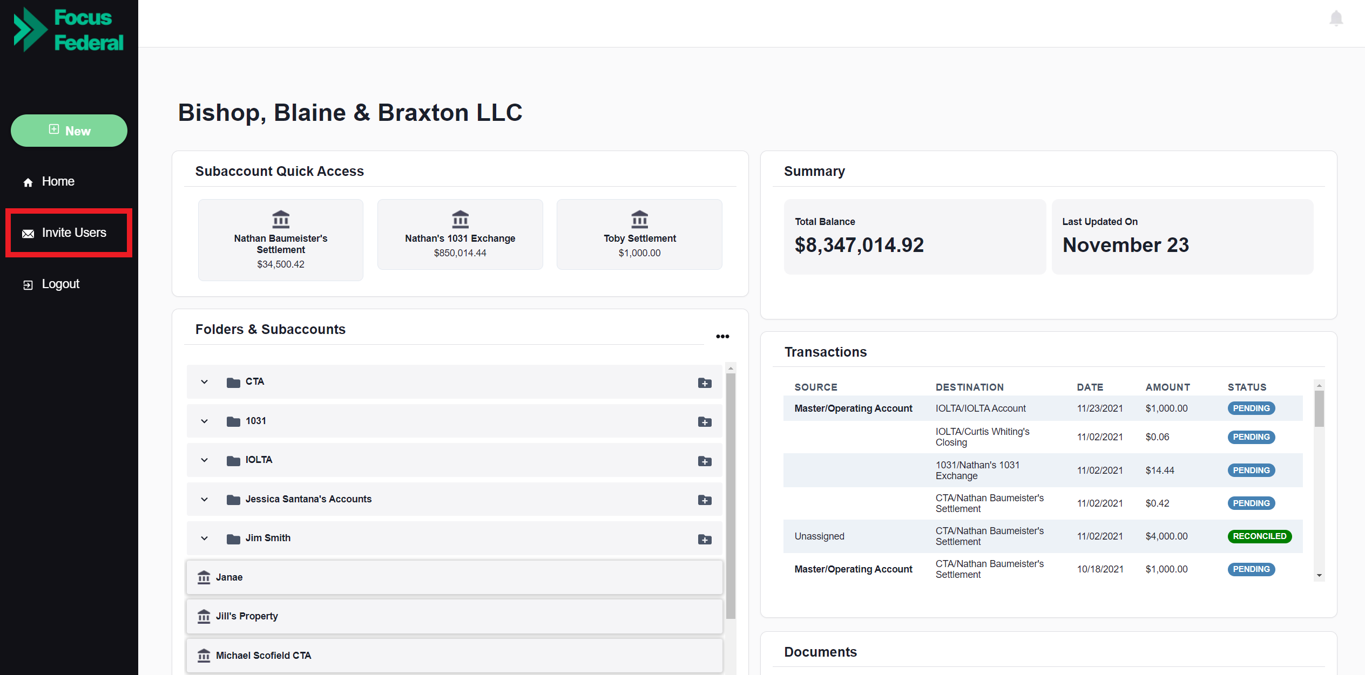Go to Home in sidebar
1365x675 pixels.
coord(58,181)
